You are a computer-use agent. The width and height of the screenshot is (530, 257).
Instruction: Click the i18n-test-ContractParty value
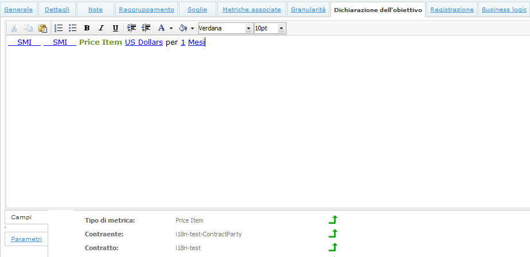coord(209,234)
